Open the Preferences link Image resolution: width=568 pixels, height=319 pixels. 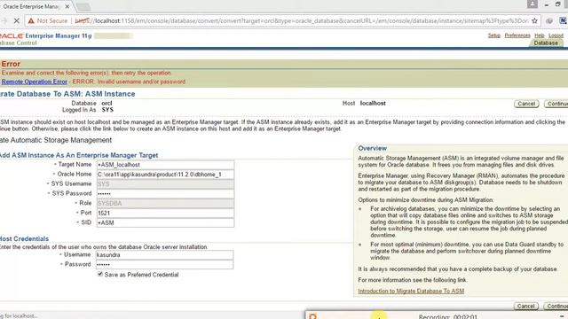click(x=517, y=35)
